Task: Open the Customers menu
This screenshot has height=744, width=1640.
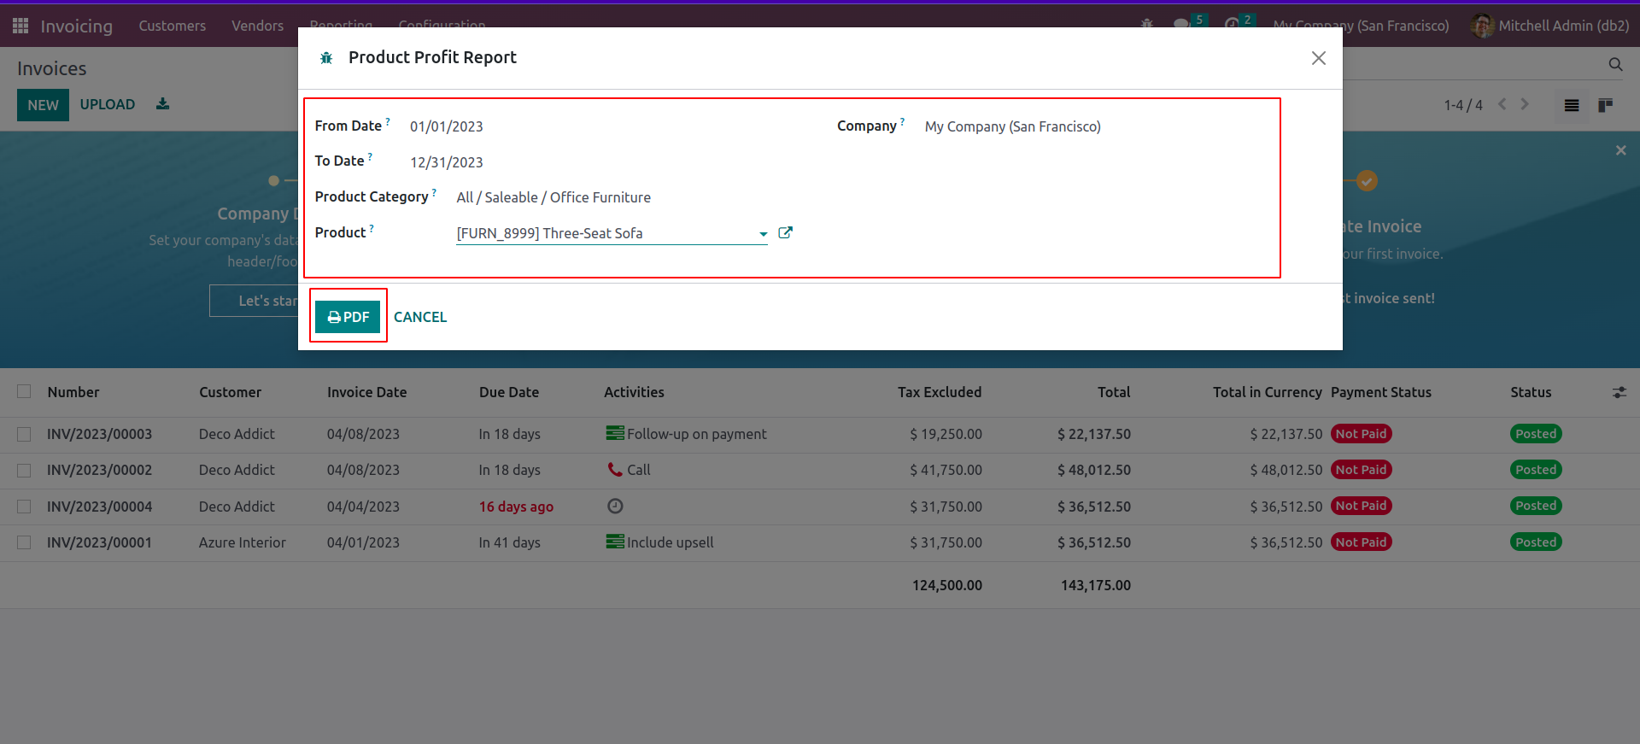Action: pyautogui.click(x=172, y=26)
